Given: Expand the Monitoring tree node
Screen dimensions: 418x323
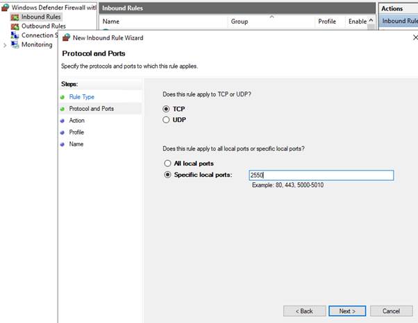Looking at the screenshot, I should (5, 45).
